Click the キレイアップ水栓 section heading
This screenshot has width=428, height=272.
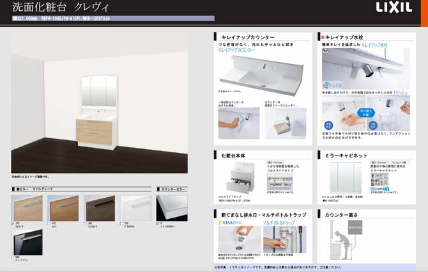pos(344,37)
